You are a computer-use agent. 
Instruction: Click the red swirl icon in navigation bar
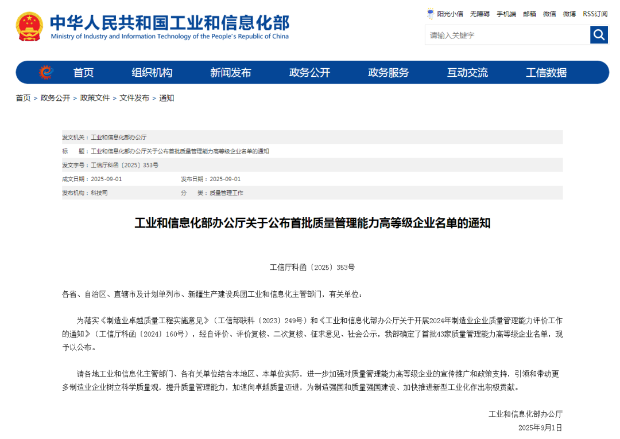[46, 72]
